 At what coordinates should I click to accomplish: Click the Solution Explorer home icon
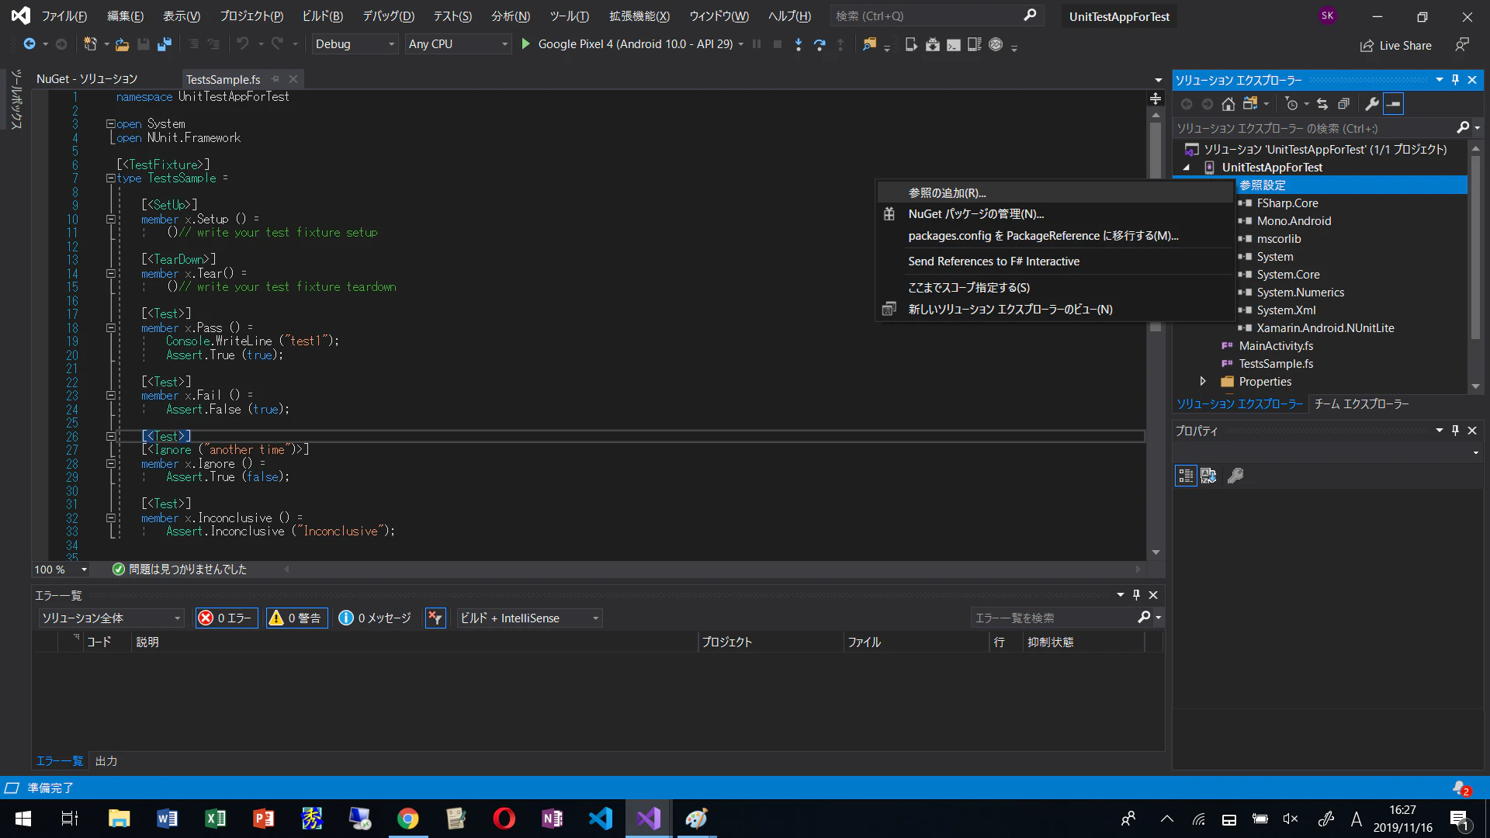pyautogui.click(x=1228, y=104)
